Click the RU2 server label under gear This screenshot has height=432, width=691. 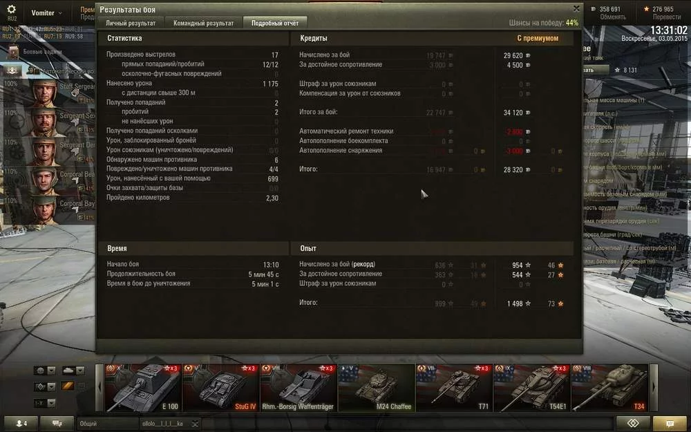point(12,19)
